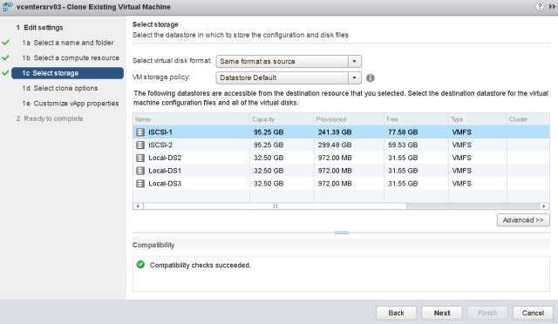Click the iSCSI-1 datastore icon

140,132
